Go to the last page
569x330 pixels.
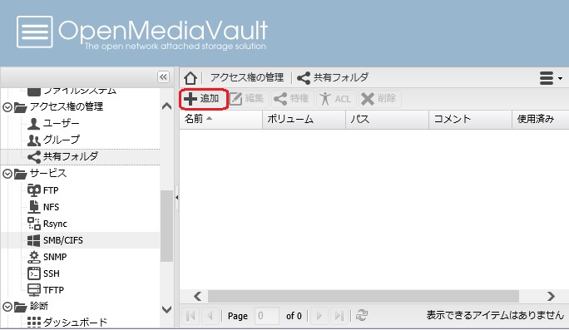point(339,316)
